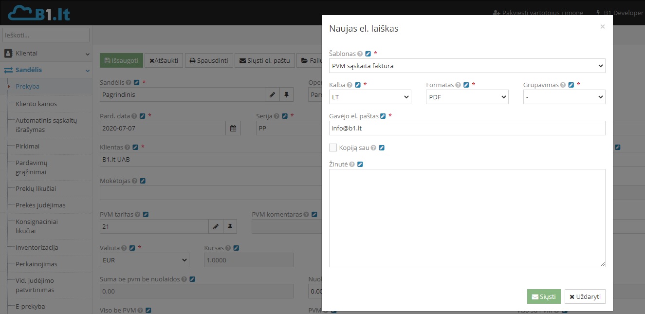Click the edit icon beside Kalba label
The image size is (645, 314).
coord(358,85)
